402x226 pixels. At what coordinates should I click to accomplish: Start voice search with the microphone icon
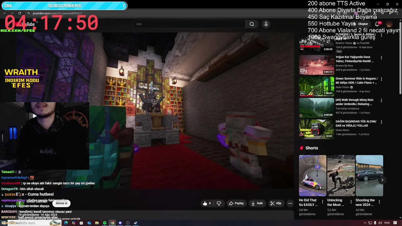[x=266, y=24]
